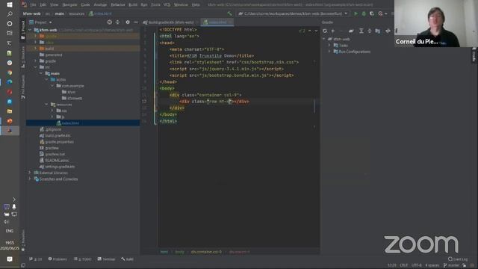
Task: Click div.container.col-9 breadcrumb
Action: 206,252
